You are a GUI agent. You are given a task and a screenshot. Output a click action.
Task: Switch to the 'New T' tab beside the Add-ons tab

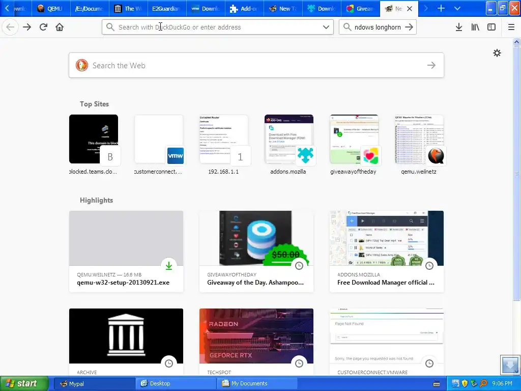tap(283, 9)
